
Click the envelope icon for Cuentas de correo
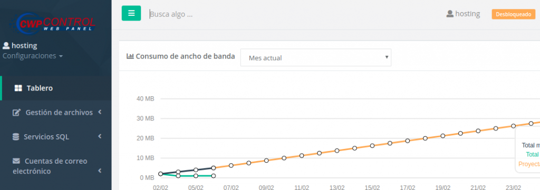(x=16, y=161)
